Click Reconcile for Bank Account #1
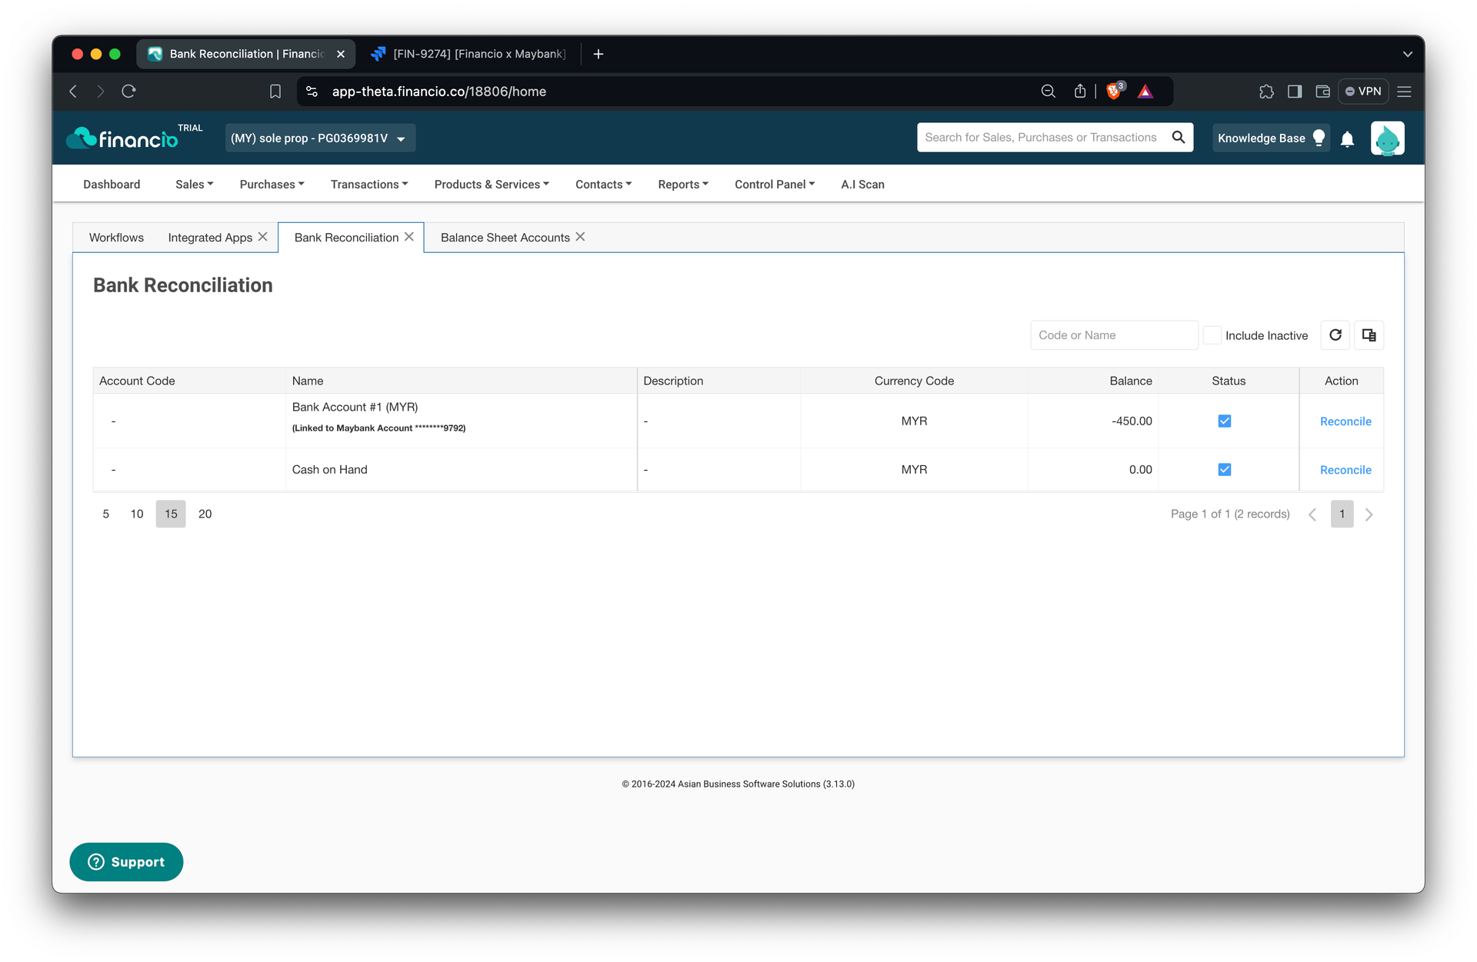 tap(1345, 421)
